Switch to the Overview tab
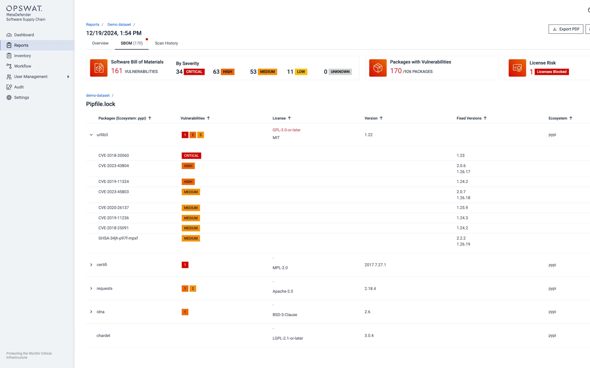 pos(100,43)
